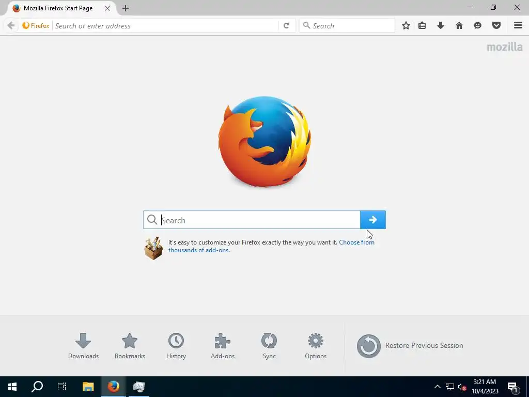Screen dimensions: 529x397
Task: Close the Mozilla Firefox Start Page tab
Action: coord(107,8)
